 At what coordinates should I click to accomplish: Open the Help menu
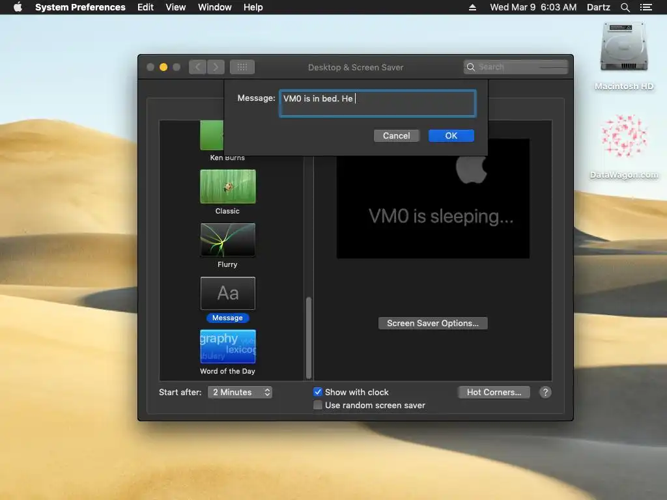click(253, 7)
